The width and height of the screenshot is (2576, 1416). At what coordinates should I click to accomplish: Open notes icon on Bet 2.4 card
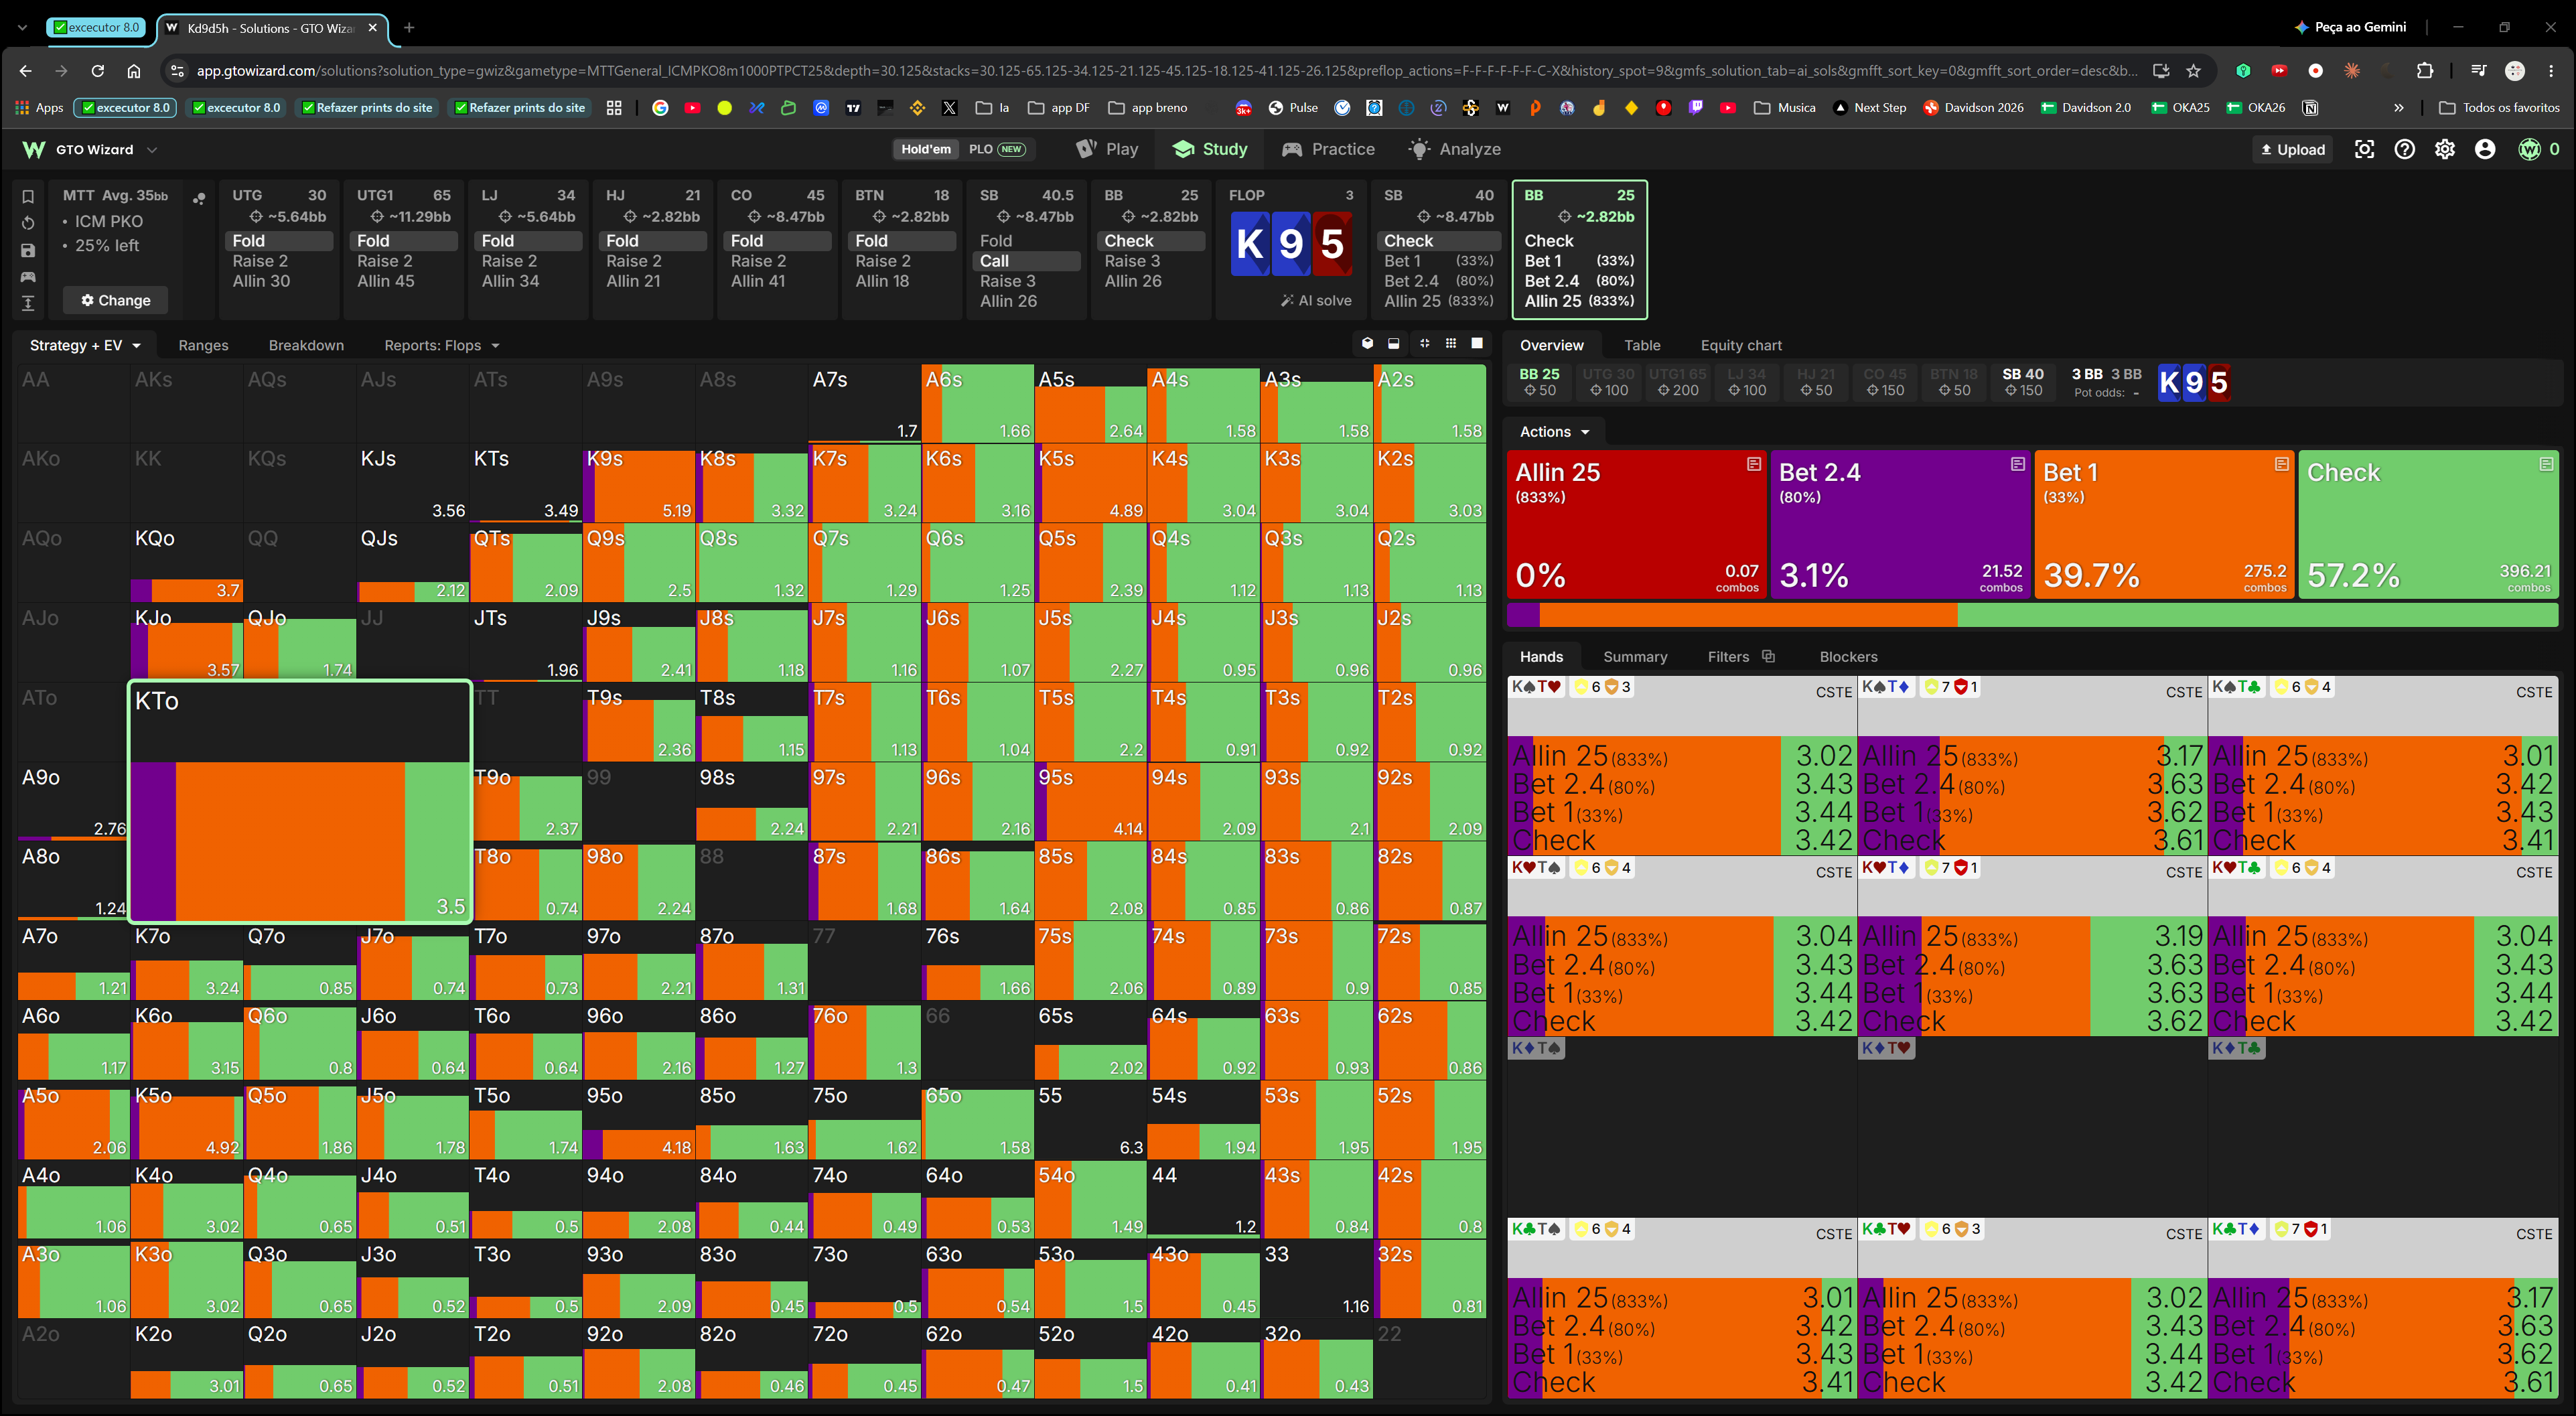click(2017, 464)
